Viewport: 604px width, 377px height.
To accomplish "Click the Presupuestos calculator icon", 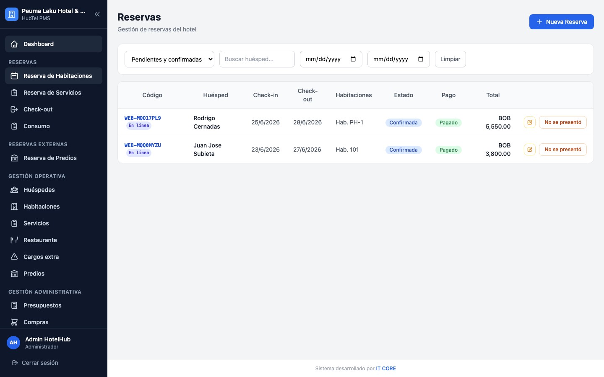I will pos(14,305).
